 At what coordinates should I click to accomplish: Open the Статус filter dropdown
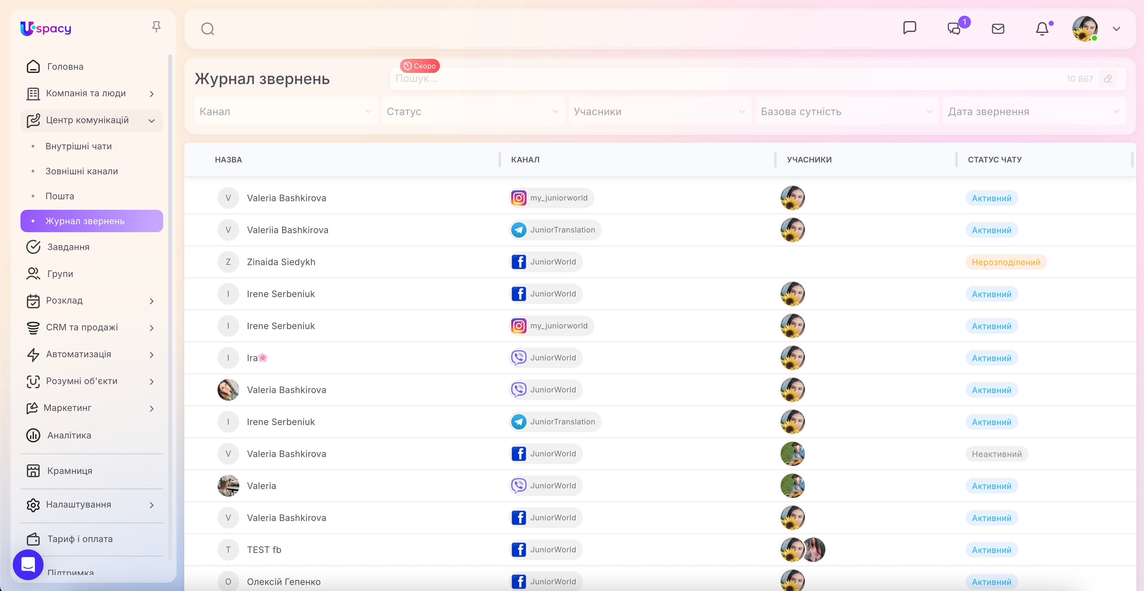click(x=473, y=111)
